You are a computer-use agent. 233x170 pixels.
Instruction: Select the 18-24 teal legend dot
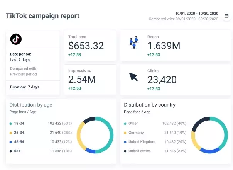[x=11, y=124]
